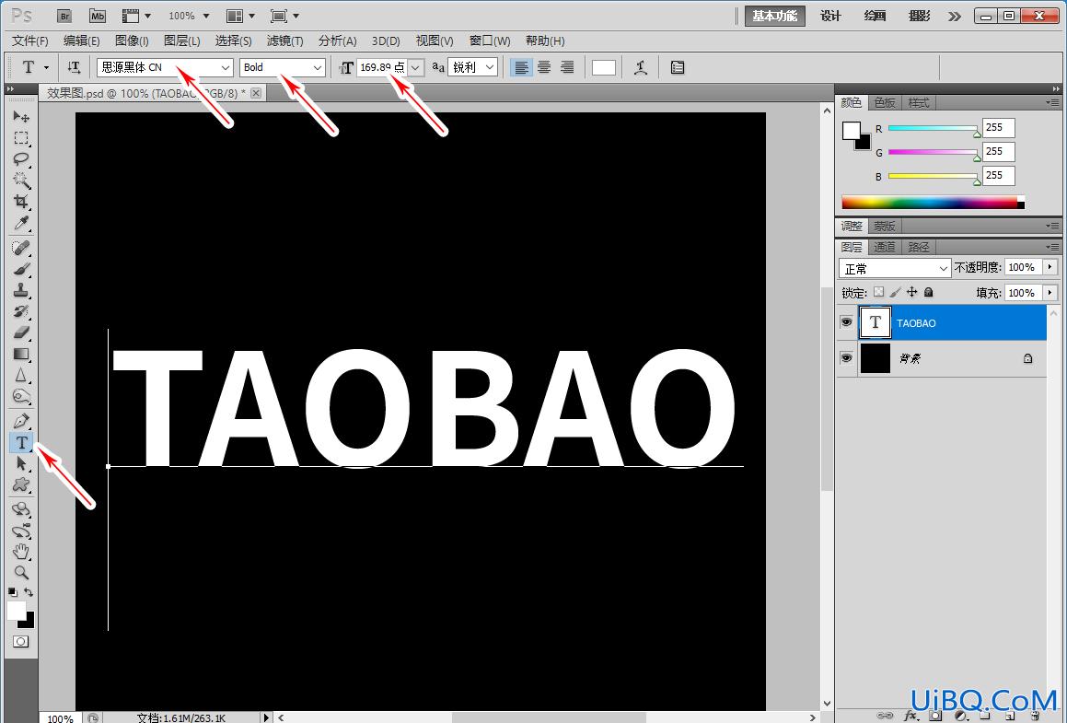1067x723 pixels.
Task: Toggle lock all padlock next to 锁定
Action: (928, 292)
